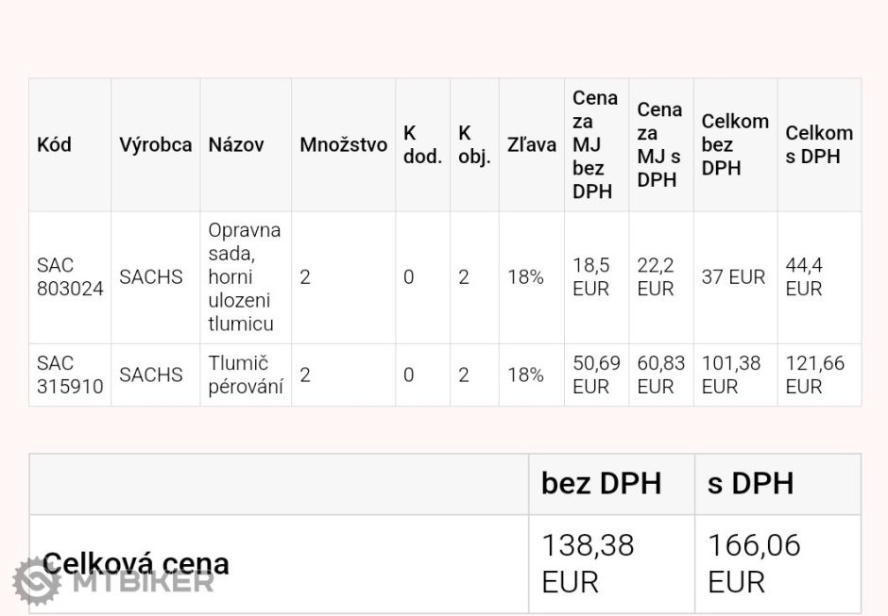Select the Tlumič pérování product name
This screenshot has height=616, width=888.
246,375
